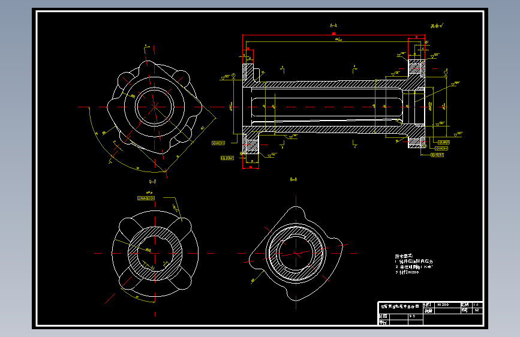Click the drawing name cell in title block
This screenshot has width=520, height=337.
(x=401, y=307)
